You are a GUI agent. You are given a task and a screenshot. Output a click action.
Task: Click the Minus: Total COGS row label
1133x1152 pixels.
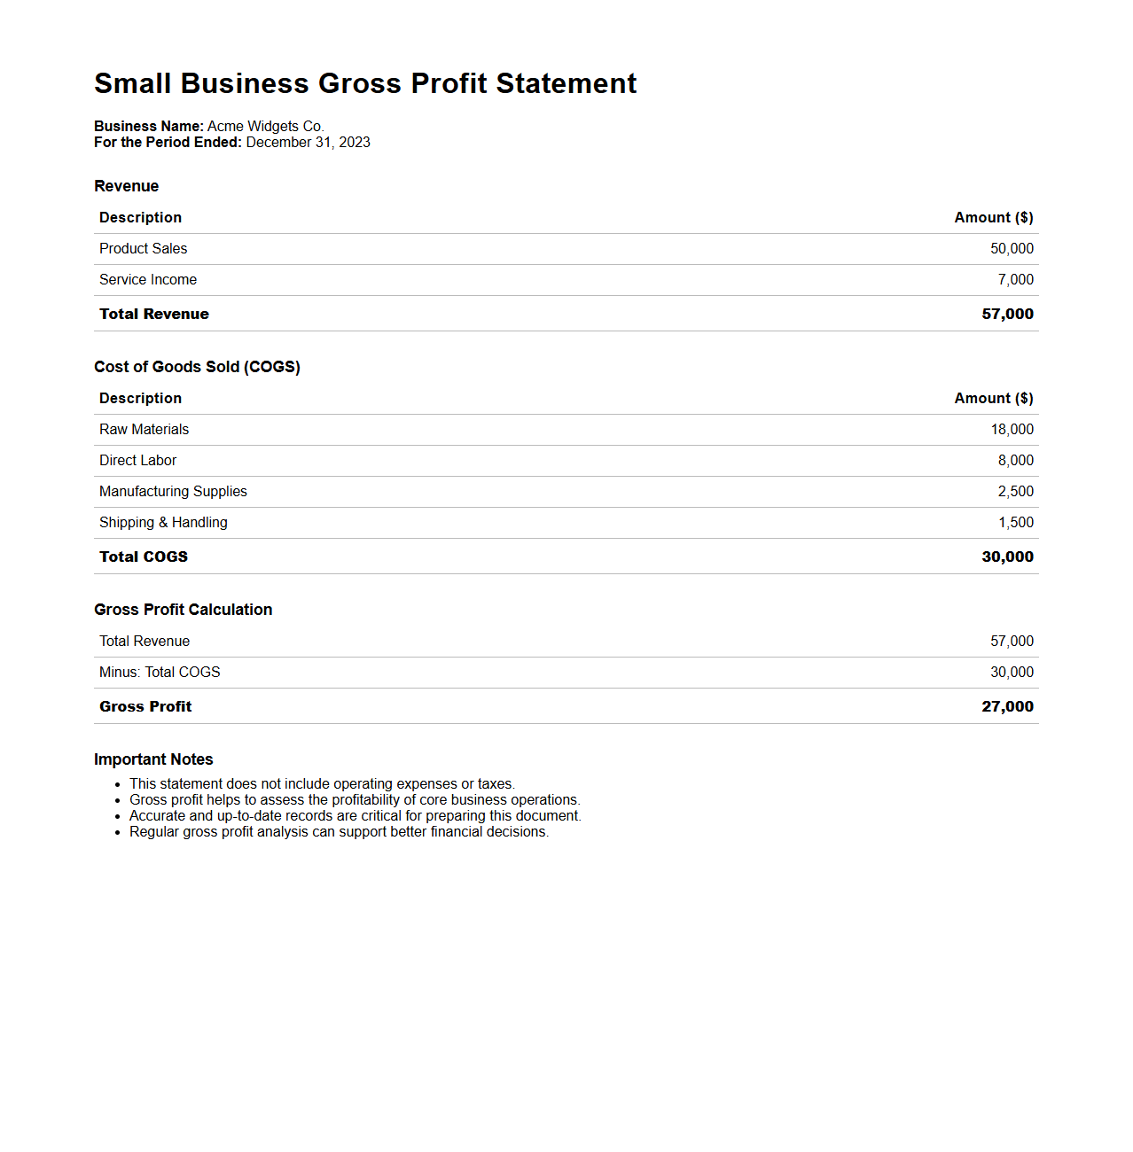[160, 673]
